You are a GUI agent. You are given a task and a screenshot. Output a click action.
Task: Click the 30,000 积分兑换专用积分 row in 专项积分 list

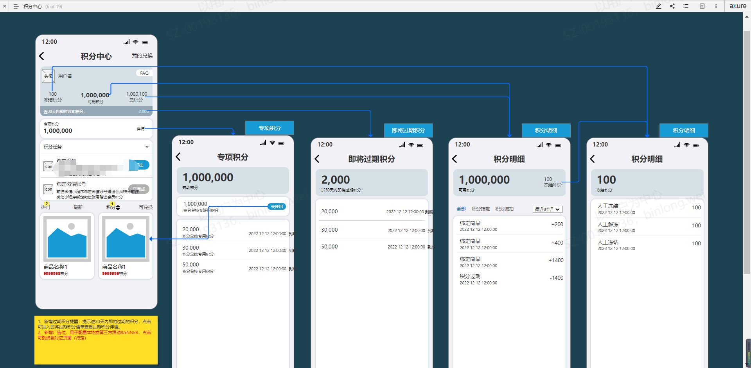(x=233, y=250)
